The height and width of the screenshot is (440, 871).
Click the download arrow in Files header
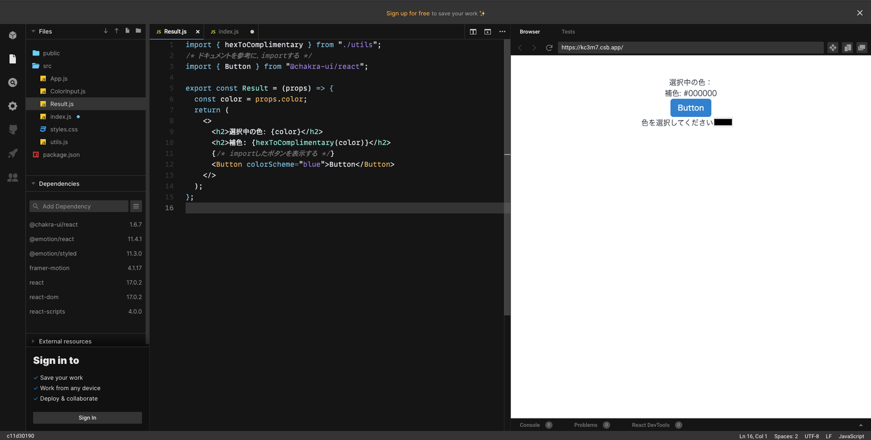click(x=106, y=31)
